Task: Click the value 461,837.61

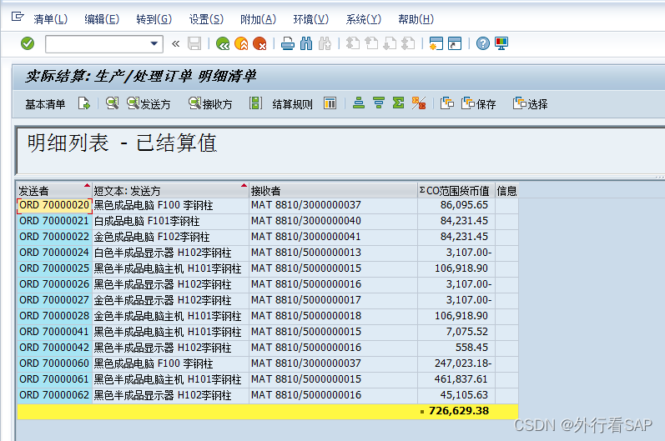Action: click(461, 379)
